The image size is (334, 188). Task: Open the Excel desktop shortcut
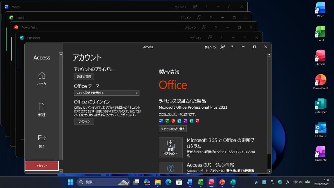320,34
